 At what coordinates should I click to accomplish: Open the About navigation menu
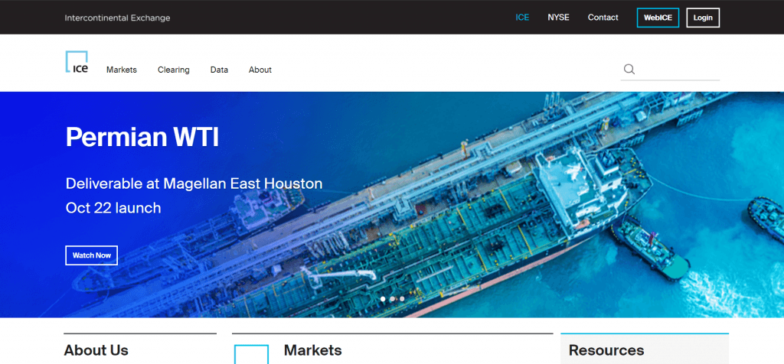click(260, 70)
